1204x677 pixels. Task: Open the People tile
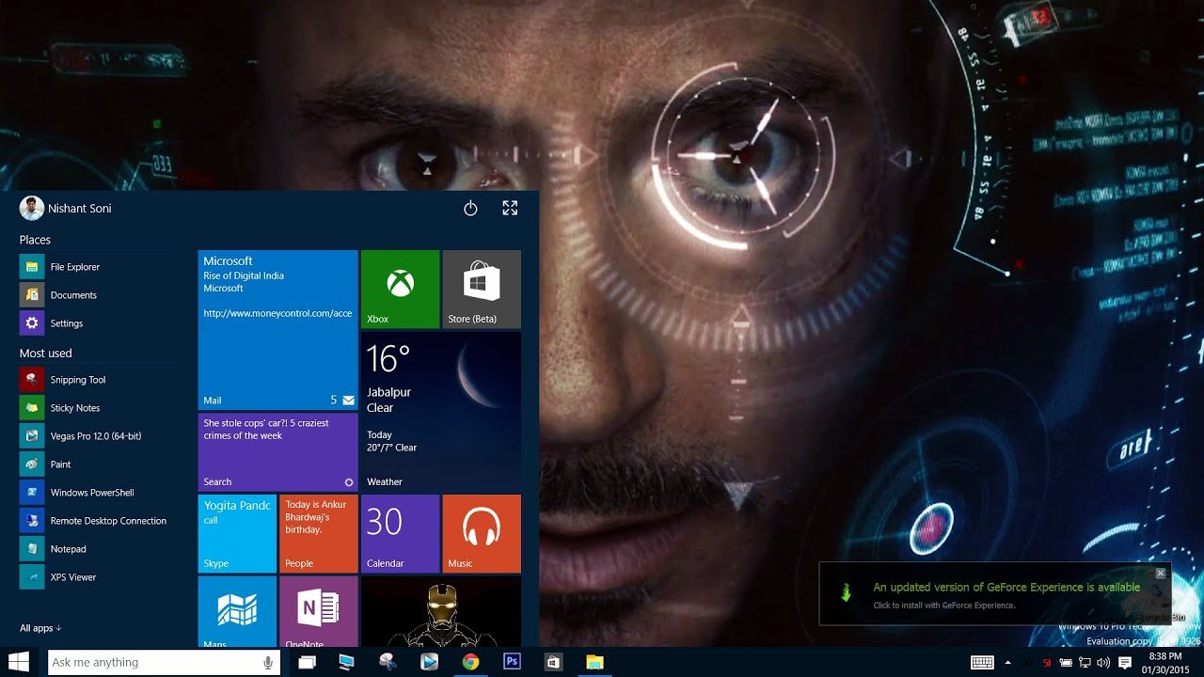click(319, 533)
